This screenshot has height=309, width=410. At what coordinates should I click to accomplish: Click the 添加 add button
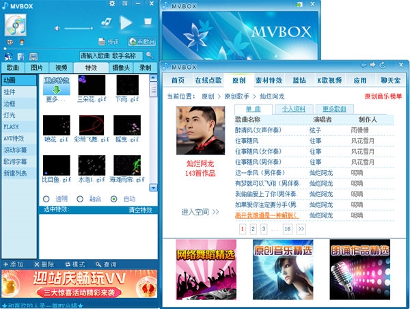coord(14,265)
